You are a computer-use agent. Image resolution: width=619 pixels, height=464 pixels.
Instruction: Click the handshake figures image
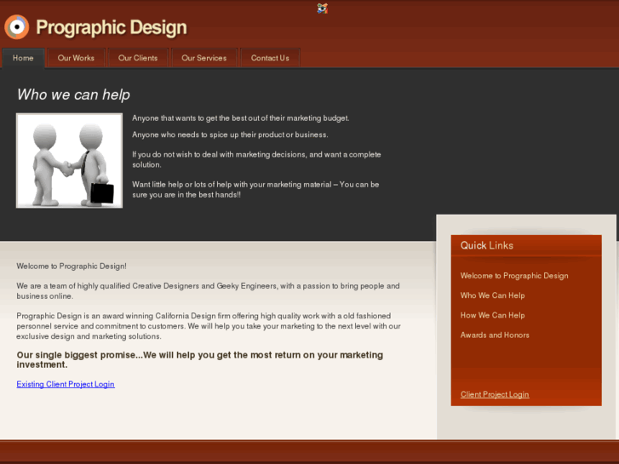[69, 160]
